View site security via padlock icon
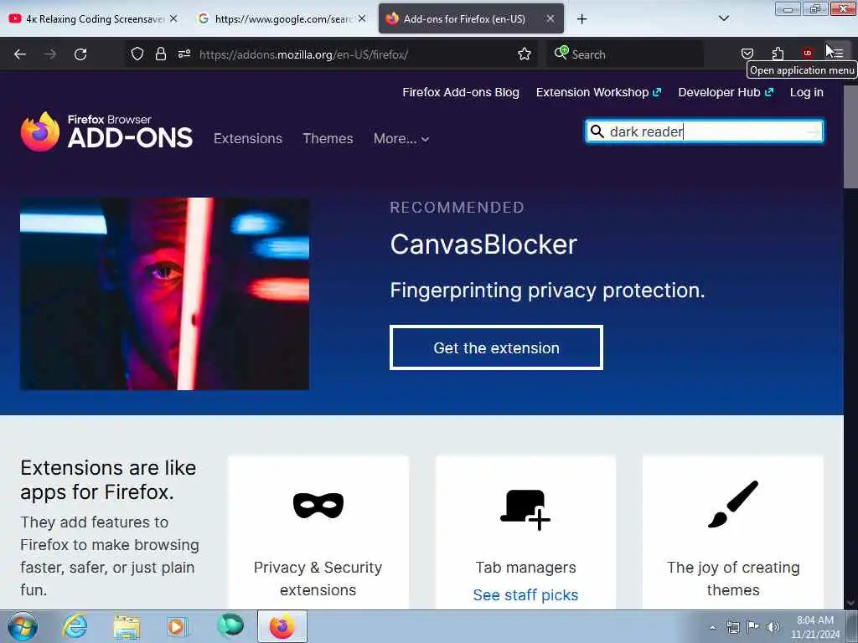This screenshot has width=858, height=643. coord(160,54)
